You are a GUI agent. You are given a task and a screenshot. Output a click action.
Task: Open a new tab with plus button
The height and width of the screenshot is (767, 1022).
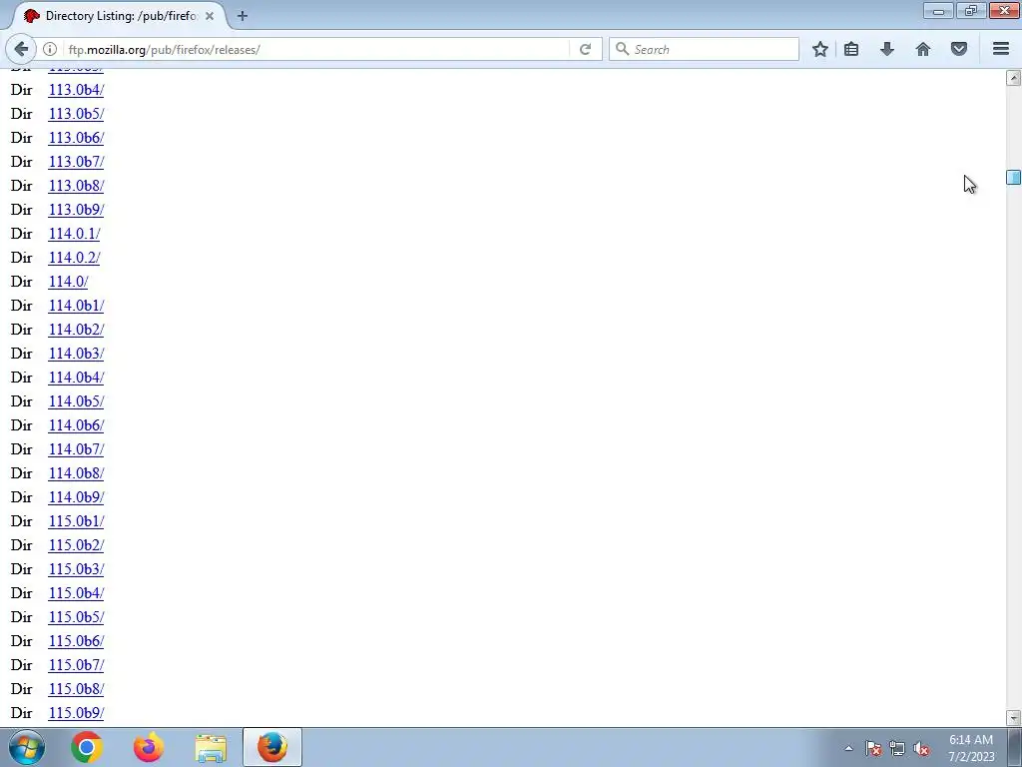[x=243, y=16]
